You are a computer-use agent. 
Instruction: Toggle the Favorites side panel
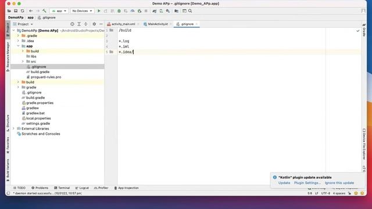click(8, 145)
